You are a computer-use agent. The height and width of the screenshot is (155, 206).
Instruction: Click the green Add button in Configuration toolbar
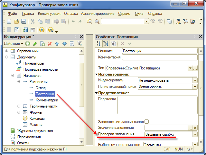(x=28, y=44)
